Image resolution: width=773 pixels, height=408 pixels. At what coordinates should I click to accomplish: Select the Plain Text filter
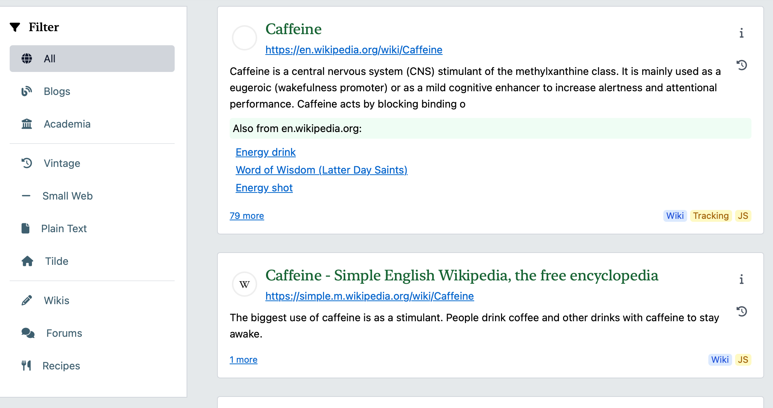click(92, 228)
